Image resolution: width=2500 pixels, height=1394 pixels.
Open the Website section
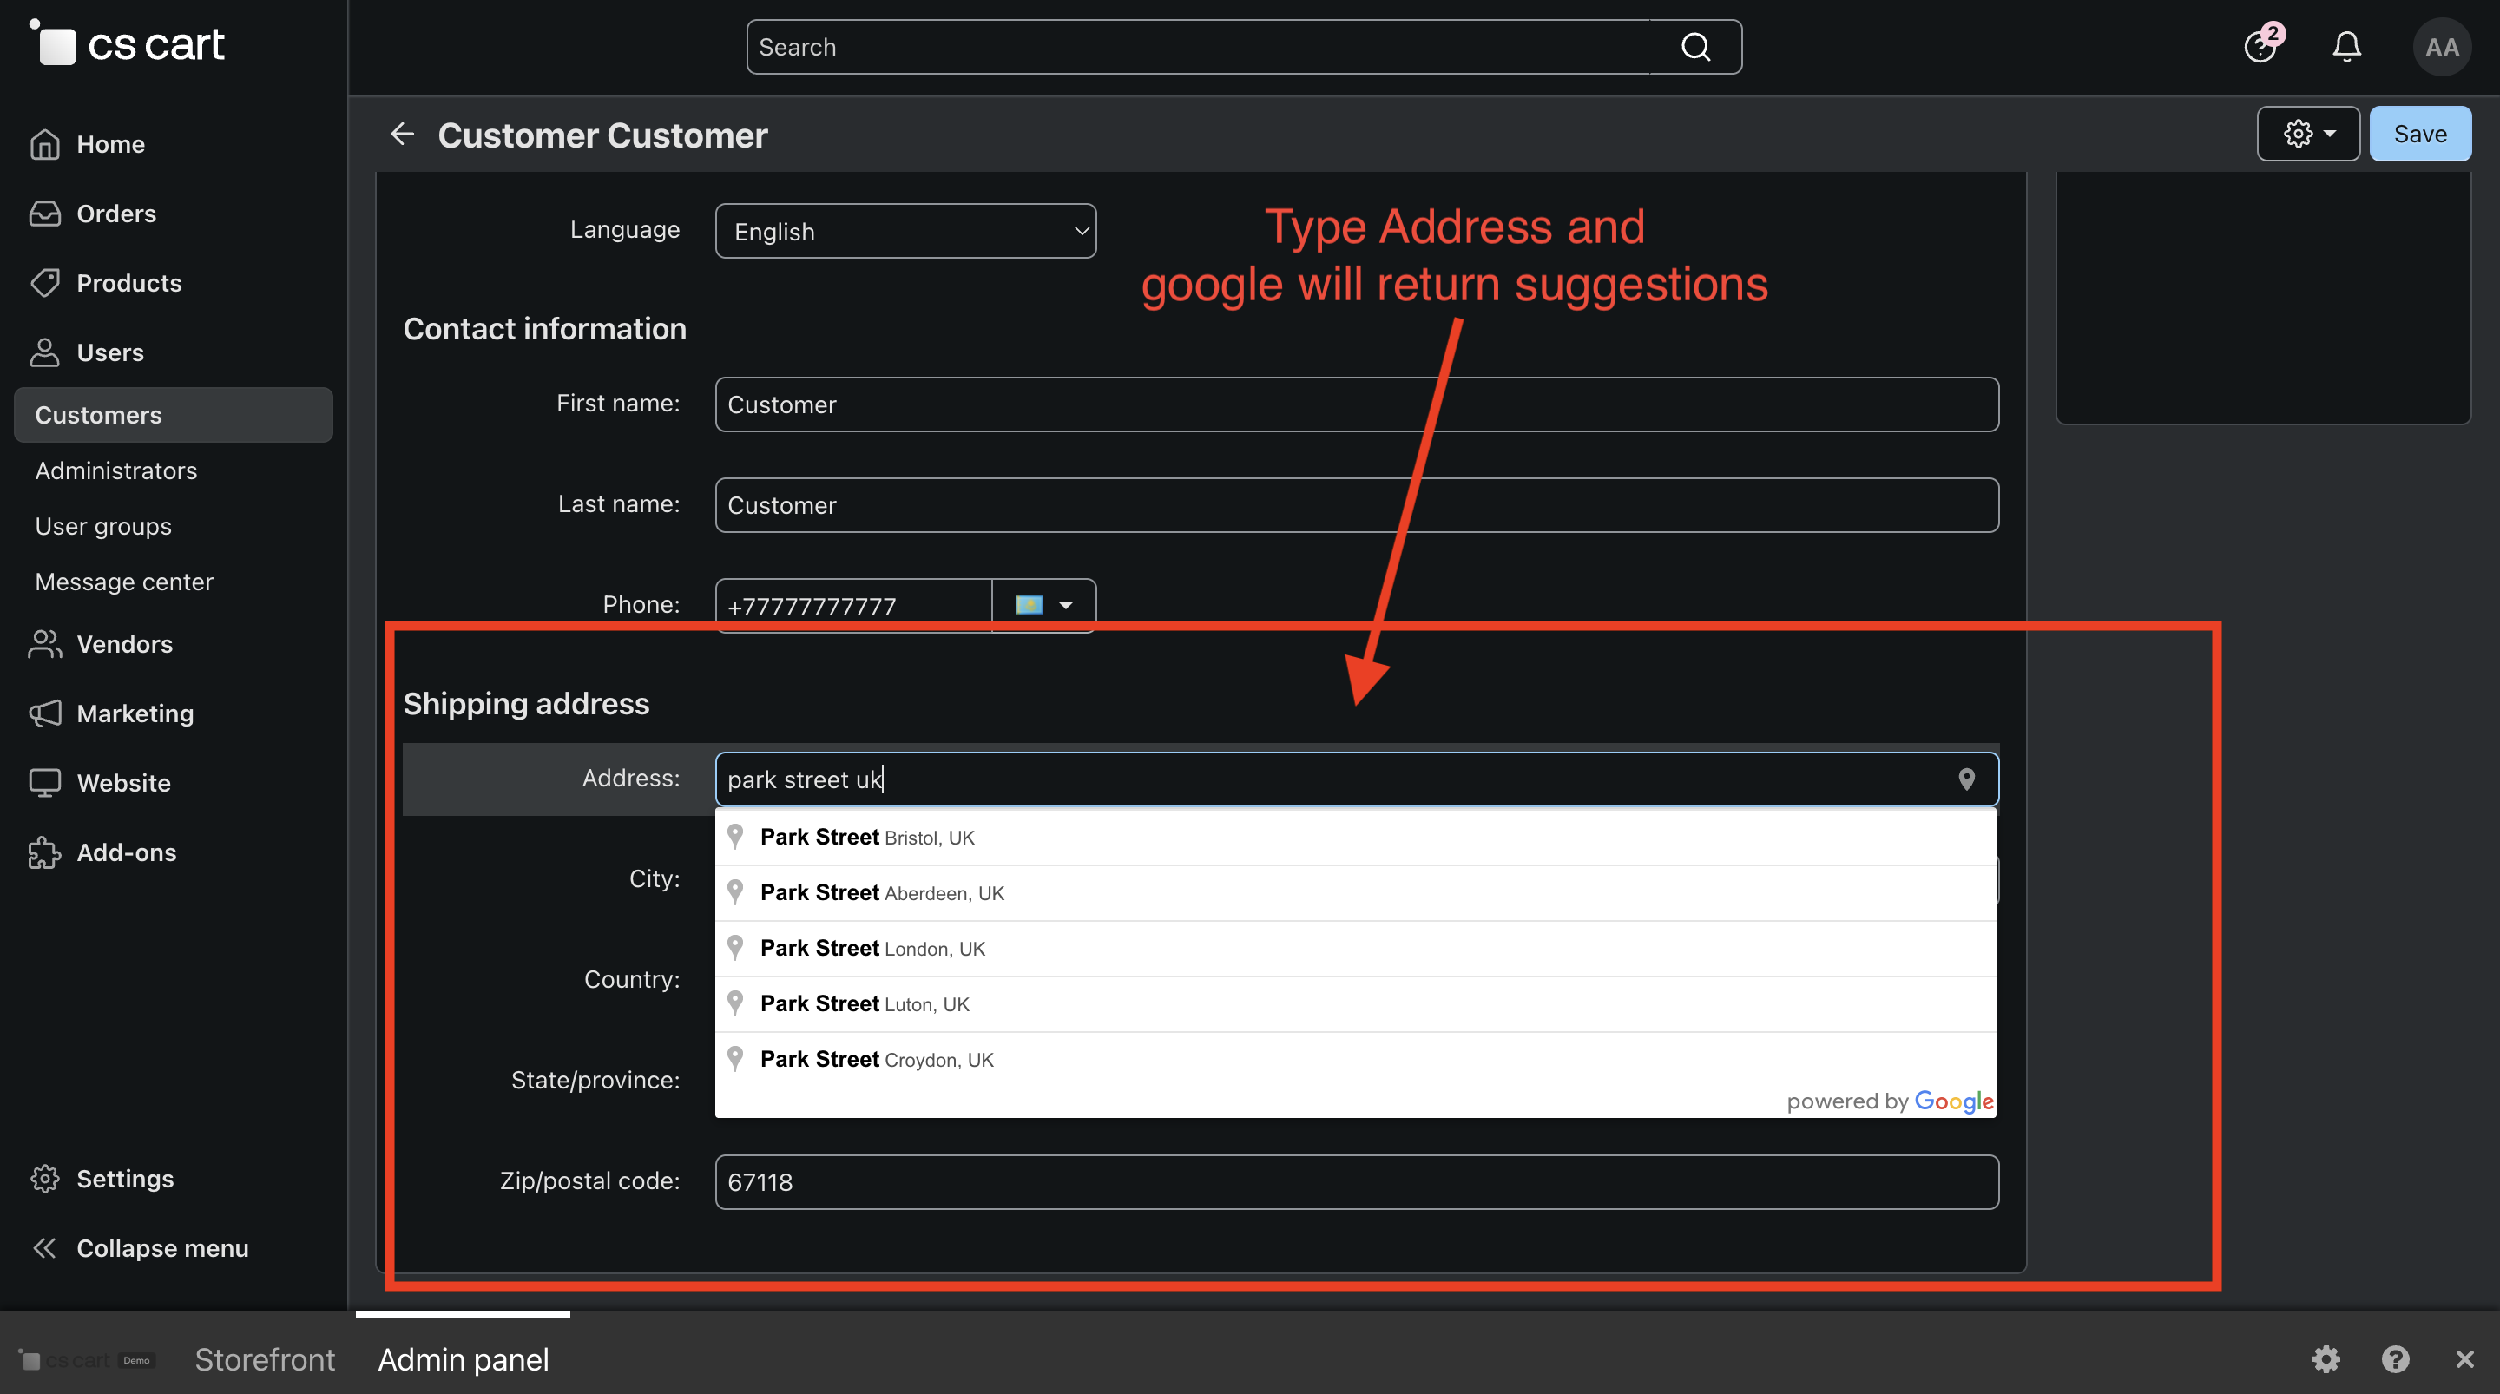(x=123, y=782)
